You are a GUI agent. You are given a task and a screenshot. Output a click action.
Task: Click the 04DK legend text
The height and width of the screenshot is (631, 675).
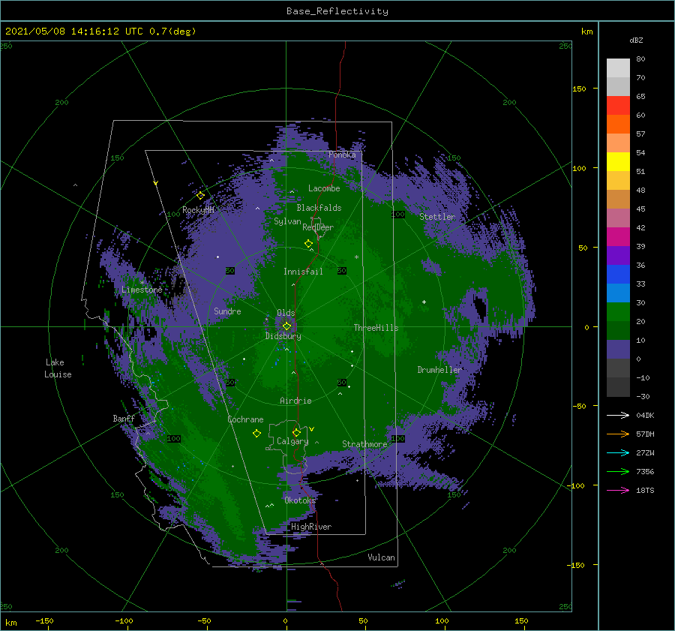click(645, 415)
